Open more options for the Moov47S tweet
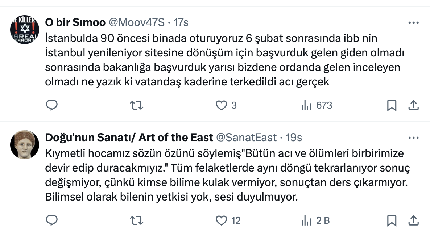The width and height of the screenshot is (430, 236). [414, 22]
